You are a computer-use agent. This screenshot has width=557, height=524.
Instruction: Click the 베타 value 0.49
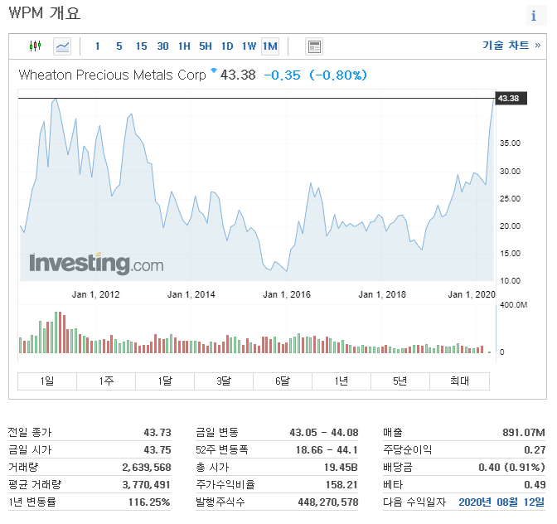point(535,484)
